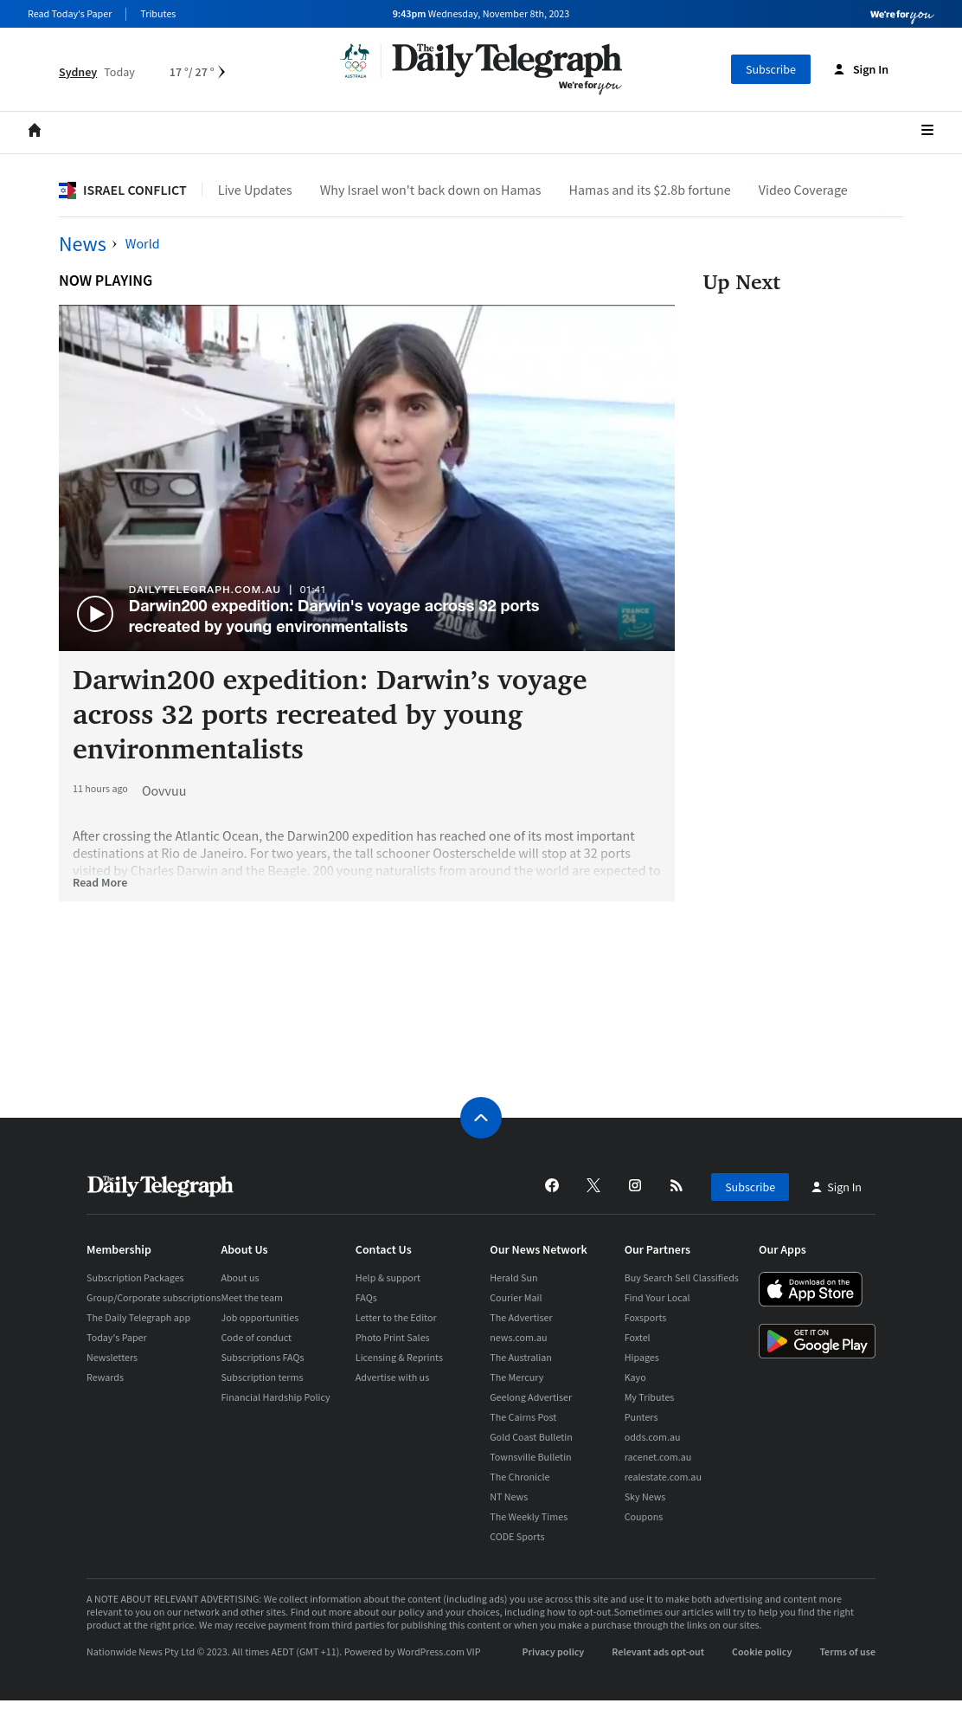Click the footer Subscribe button
This screenshot has height=1716, width=962.
(750, 1187)
